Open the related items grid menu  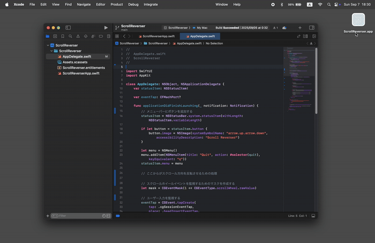pos(117,36)
